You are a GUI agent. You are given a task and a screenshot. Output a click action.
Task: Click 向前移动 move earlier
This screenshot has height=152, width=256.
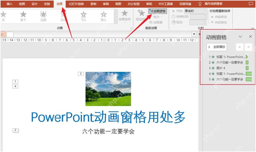(219, 17)
